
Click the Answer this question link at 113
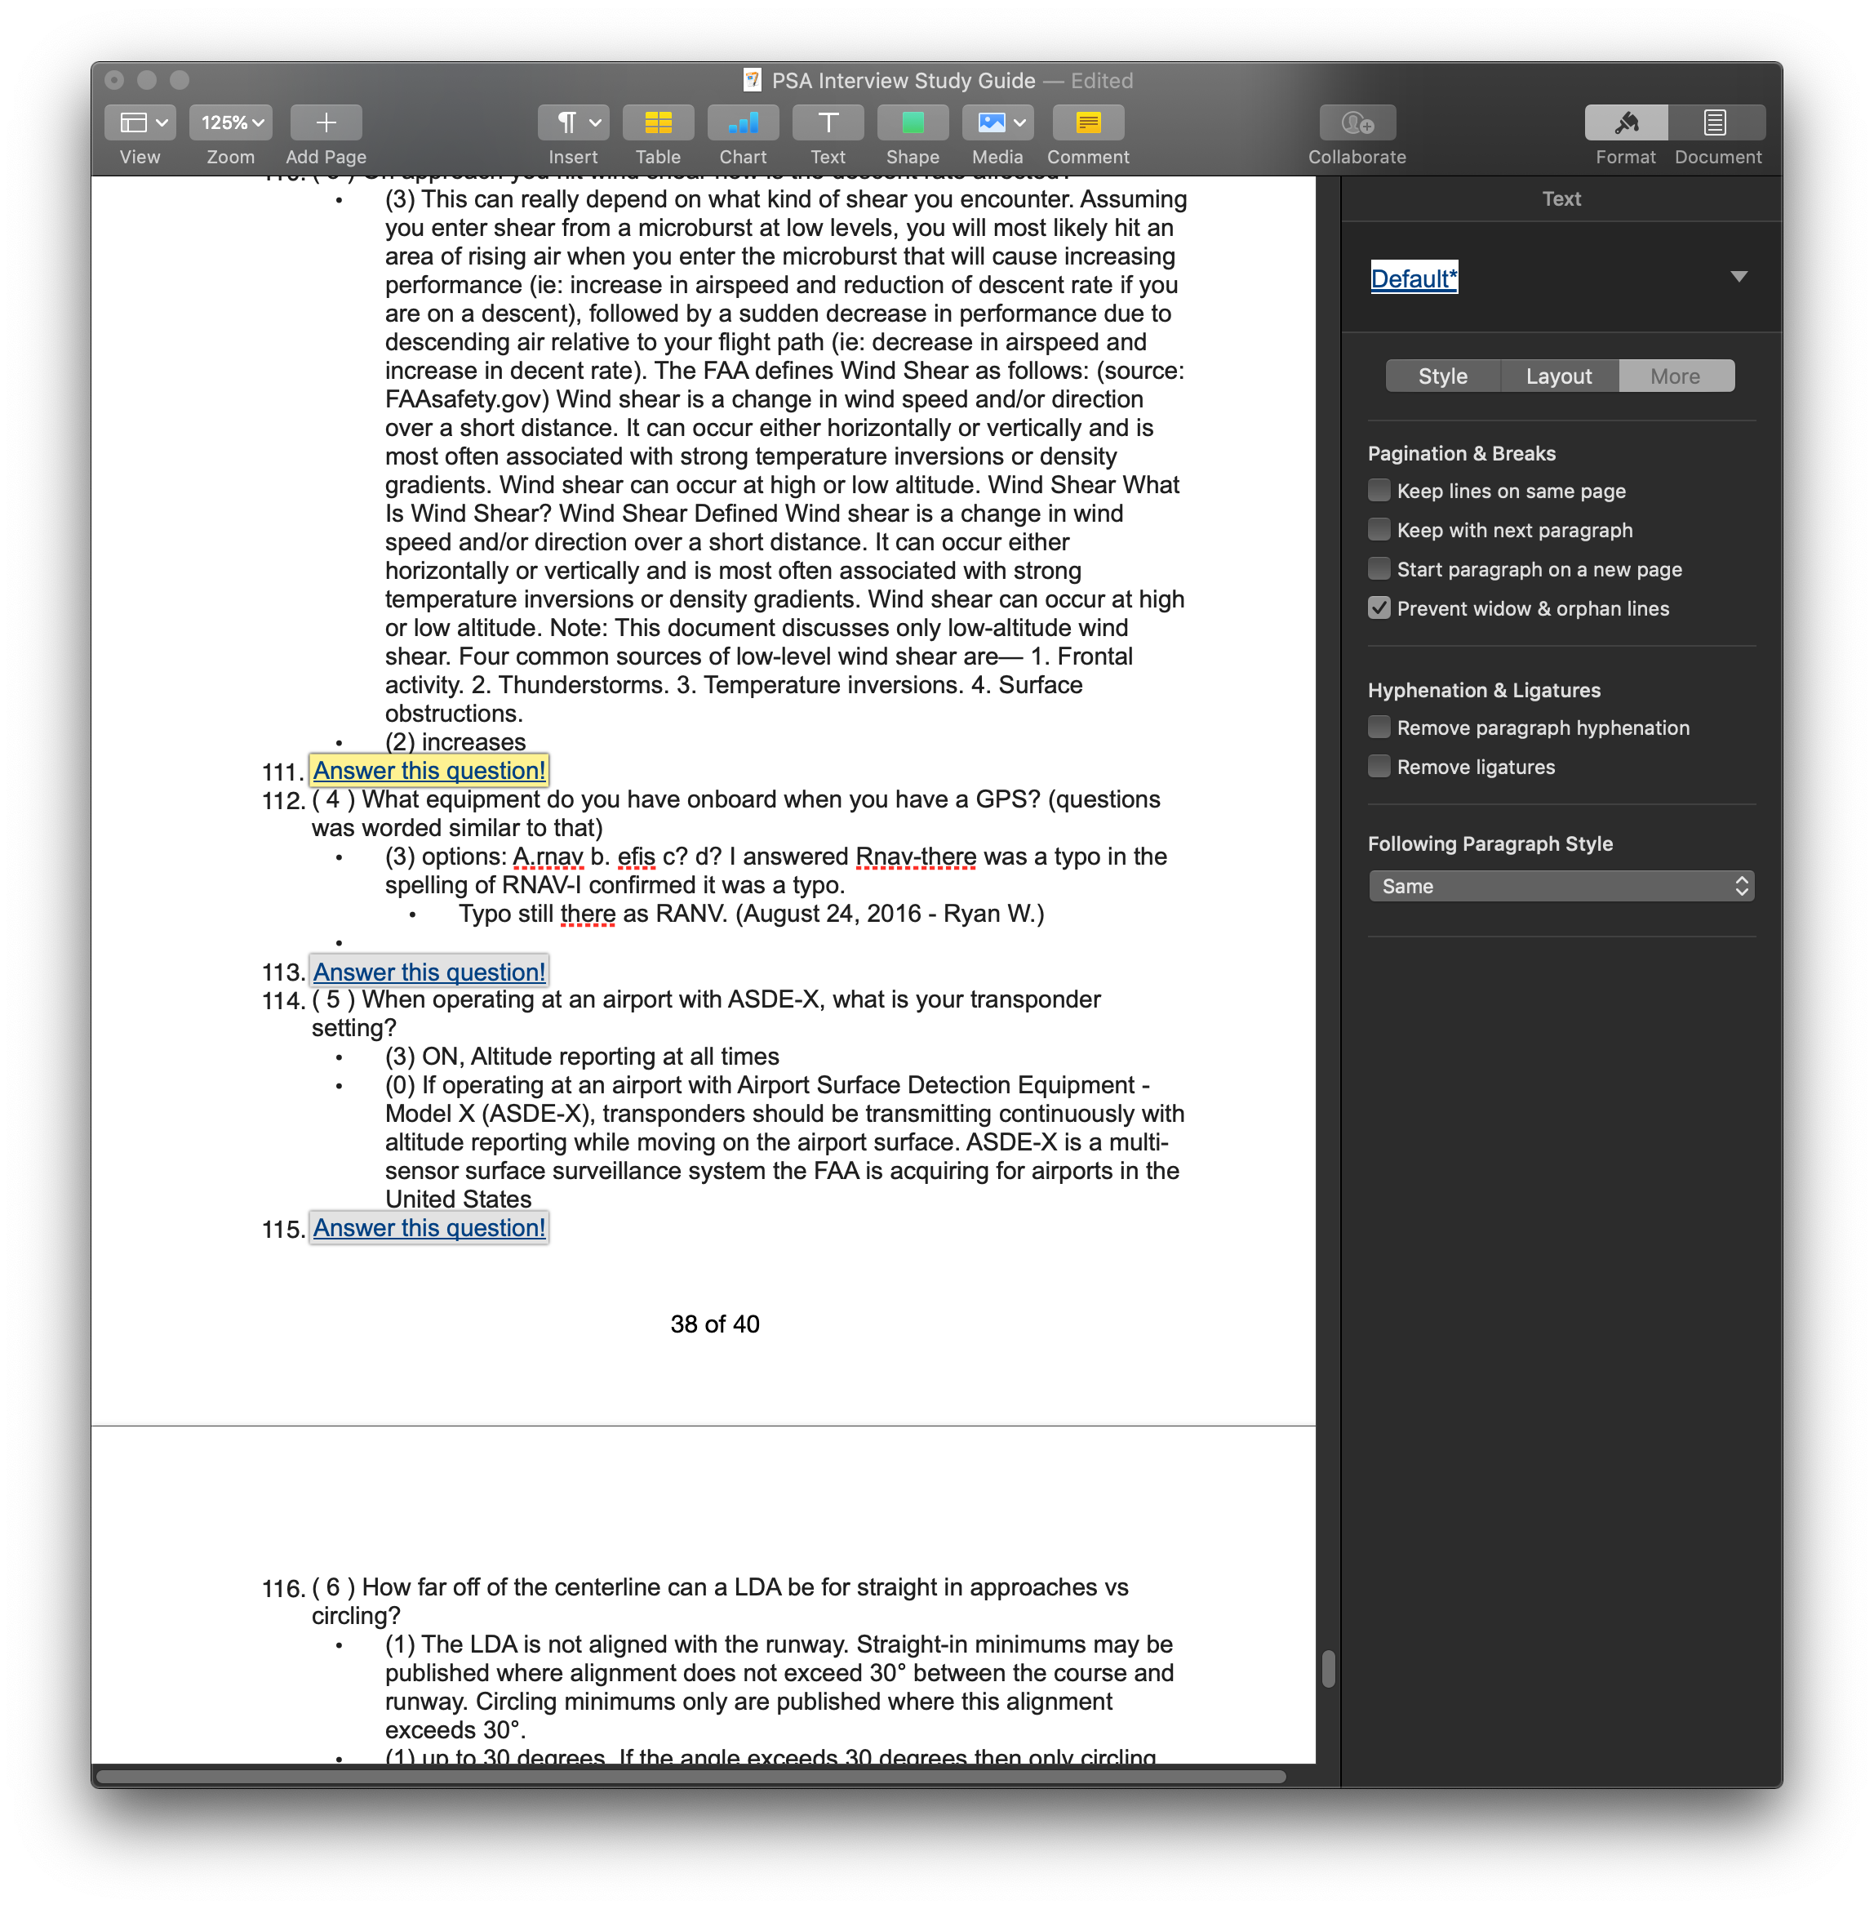pyautogui.click(x=429, y=972)
